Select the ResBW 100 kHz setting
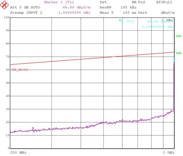This screenshot has height=156, width=183. click(x=118, y=7)
